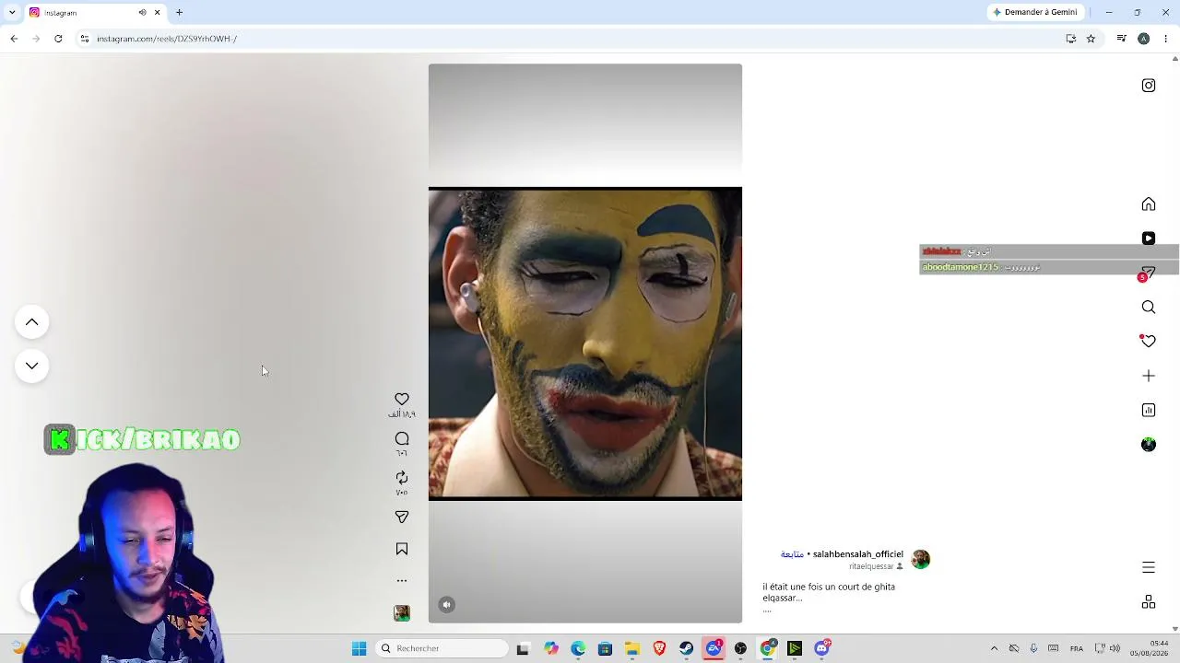Open profile avatar in the sidebar
1180x663 pixels.
point(1149,445)
